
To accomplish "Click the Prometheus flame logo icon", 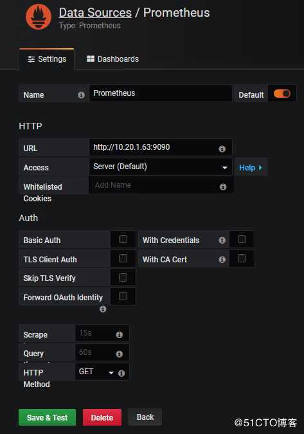I will [39, 17].
